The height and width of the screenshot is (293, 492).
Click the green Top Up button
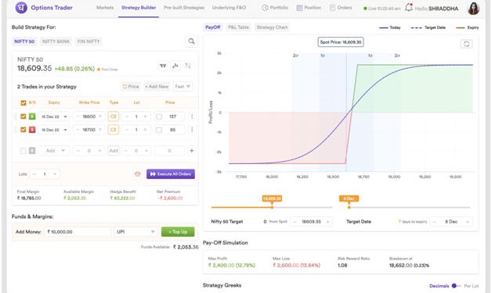click(178, 232)
